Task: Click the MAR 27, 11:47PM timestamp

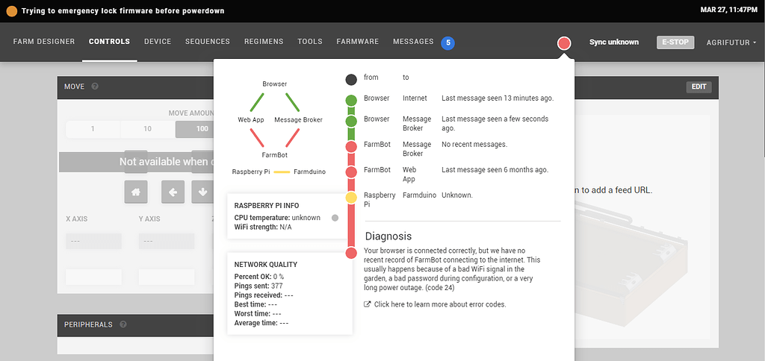Action: [x=729, y=10]
